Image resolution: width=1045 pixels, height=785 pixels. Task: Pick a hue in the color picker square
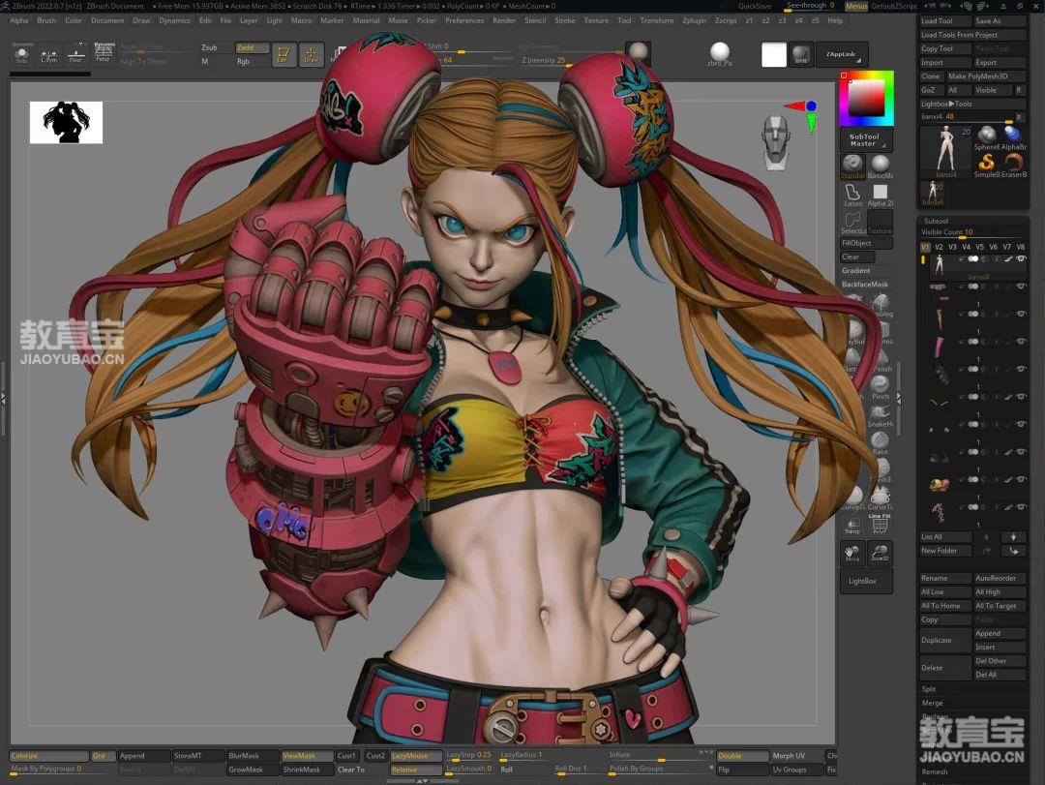(x=866, y=98)
